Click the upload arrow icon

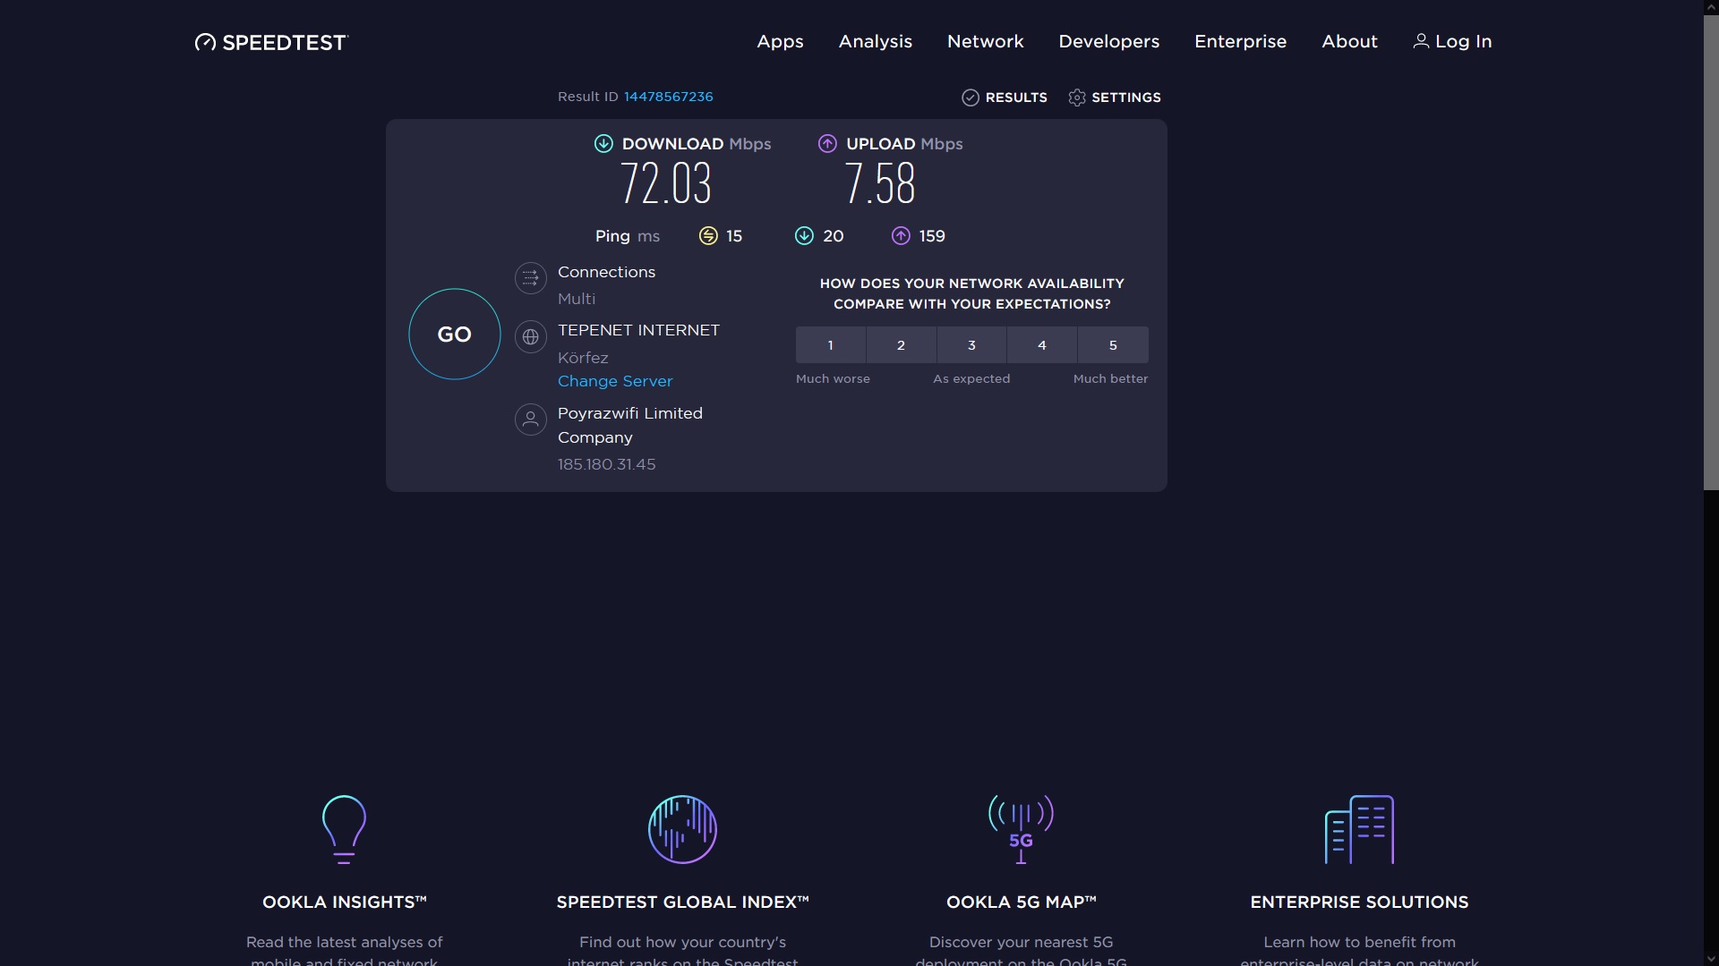tap(827, 144)
